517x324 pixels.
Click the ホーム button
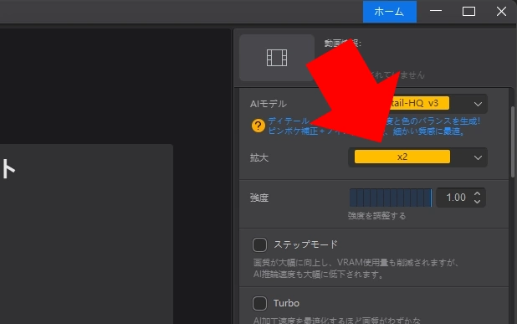(389, 12)
